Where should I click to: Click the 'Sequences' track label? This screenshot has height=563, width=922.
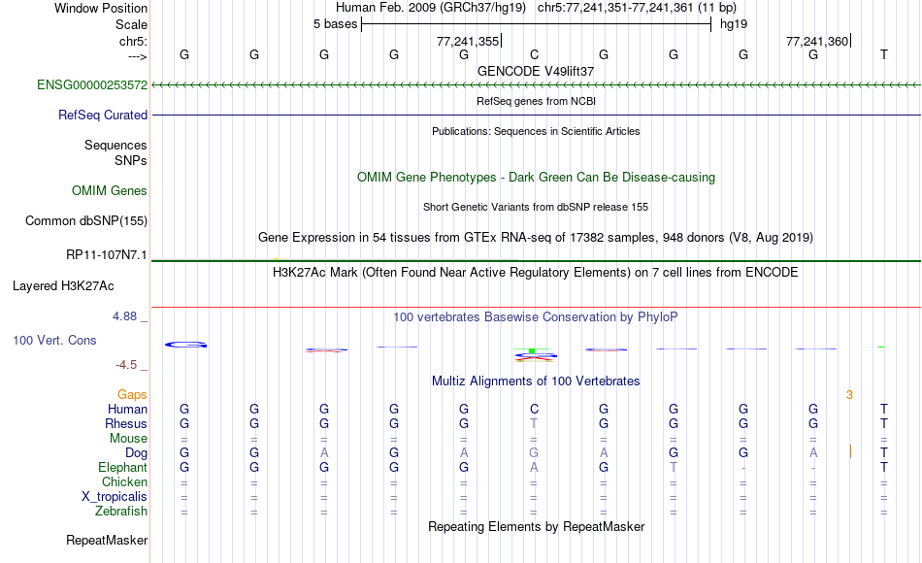(x=115, y=145)
